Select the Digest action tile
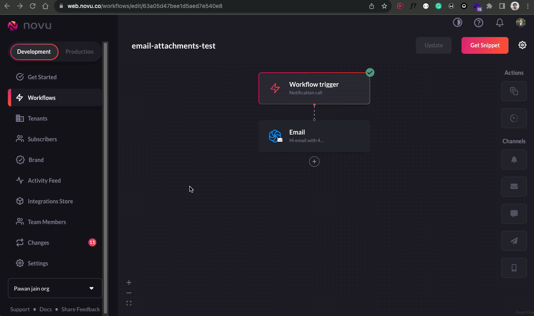 pos(514,91)
